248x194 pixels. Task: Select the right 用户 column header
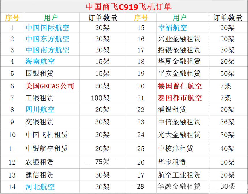click(x=182, y=17)
